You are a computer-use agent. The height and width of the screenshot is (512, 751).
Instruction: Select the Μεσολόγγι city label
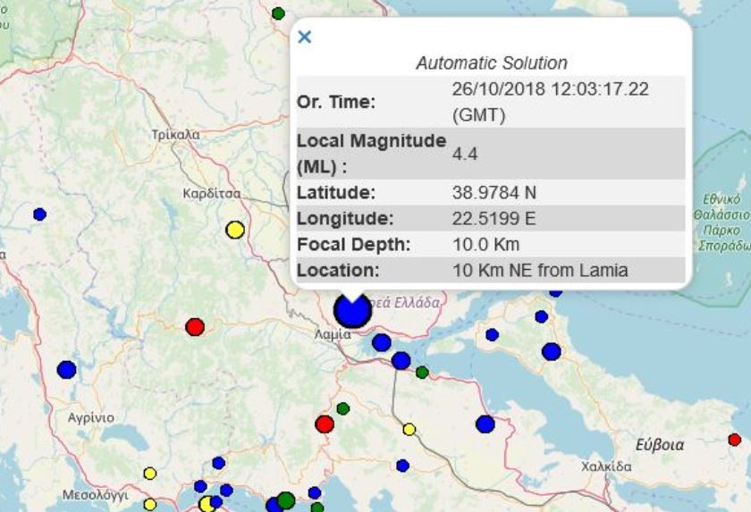click(x=95, y=494)
